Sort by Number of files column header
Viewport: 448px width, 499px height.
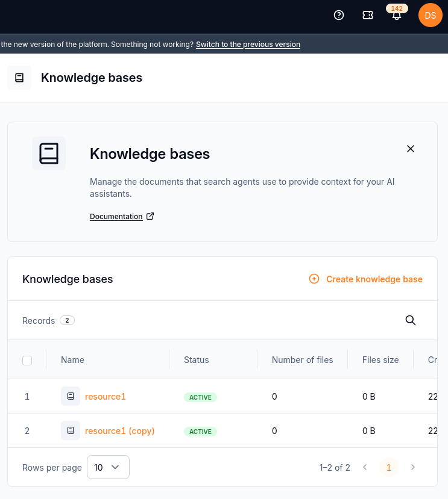click(302, 360)
